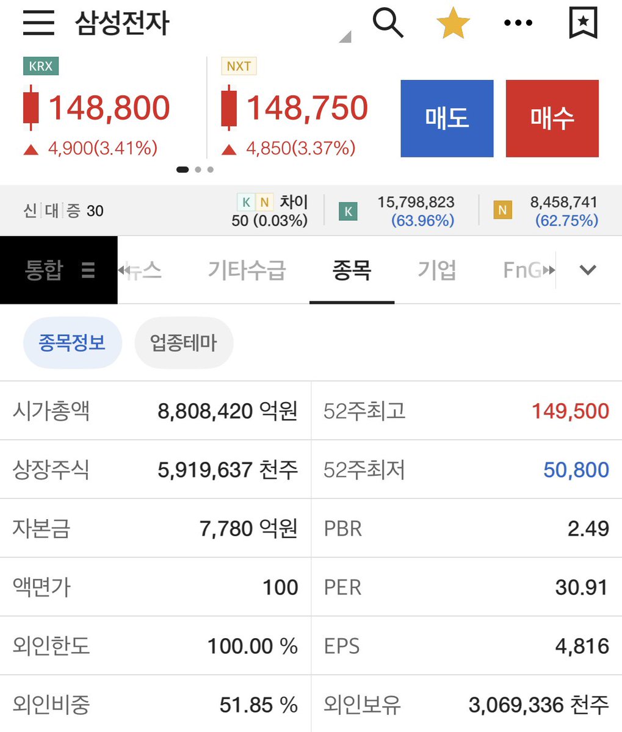The width and height of the screenshot is (622, 732).
Task: Select the NXT market badge
Action: pos(238,66)
